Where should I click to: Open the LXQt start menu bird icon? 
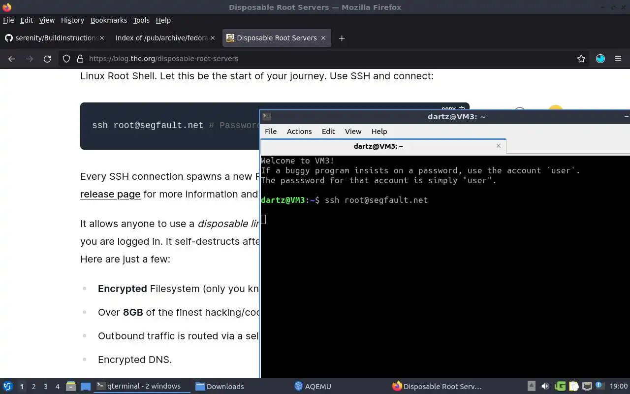(x=8, y=386)
